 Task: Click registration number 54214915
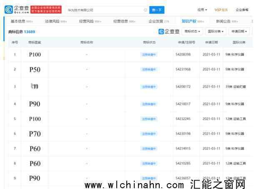(183, 149)
